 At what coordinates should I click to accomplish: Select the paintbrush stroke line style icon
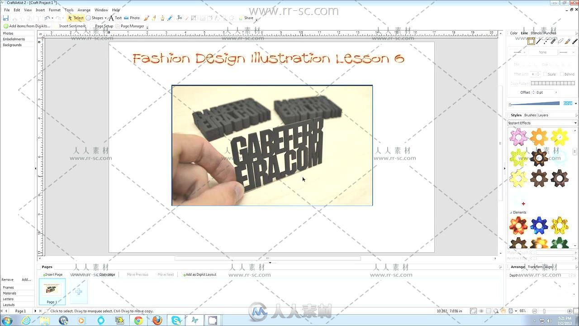pos(567,41)
